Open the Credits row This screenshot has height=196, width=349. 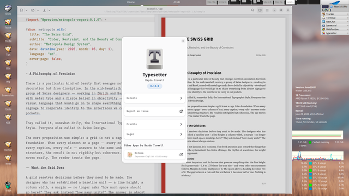[155, 124]
